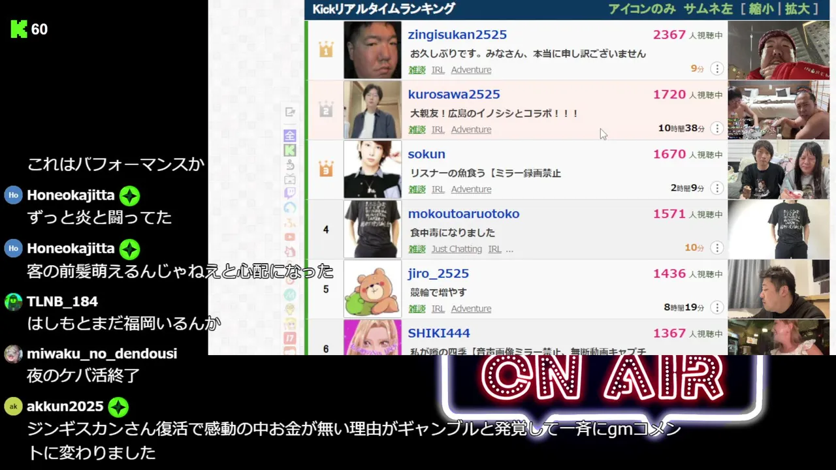Click chat username akkun2025
836x470 pixels.
65,407
